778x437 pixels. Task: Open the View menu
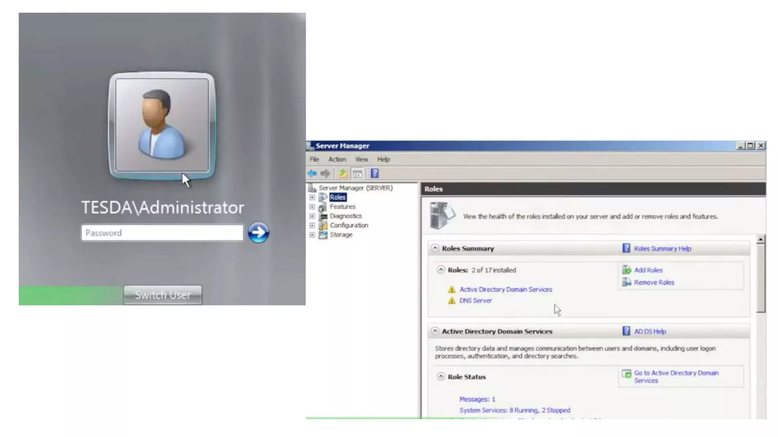pyautogui.click(x=361, y=159)
